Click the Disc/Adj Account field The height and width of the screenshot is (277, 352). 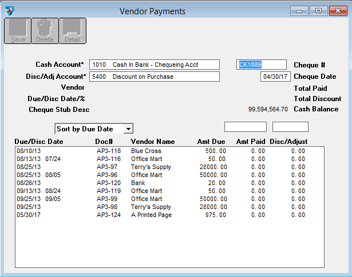(155, 77)
